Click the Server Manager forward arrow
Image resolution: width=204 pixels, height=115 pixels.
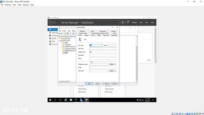pyautogui.click(x=55, y=22)
